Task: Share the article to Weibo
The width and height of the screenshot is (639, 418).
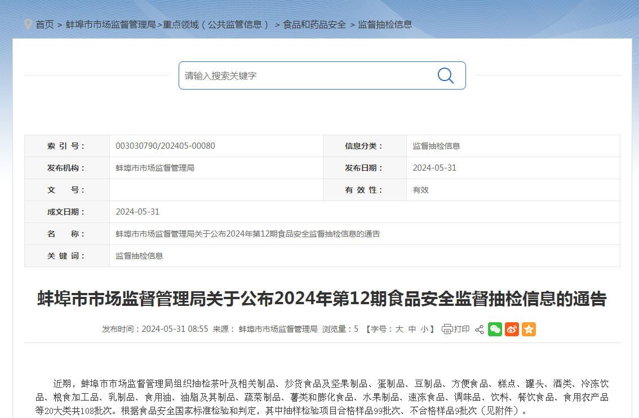Action: [x=512, y=330]
